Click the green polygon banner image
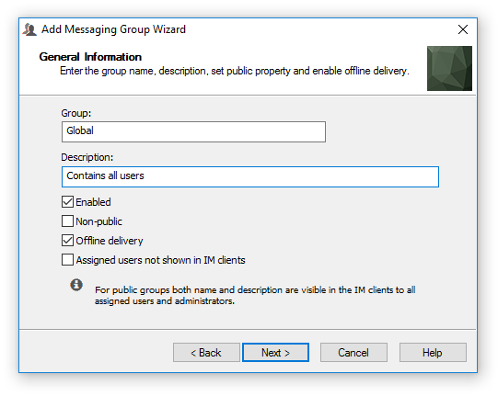The width and height of the screenshot is (498, 396). [449, 68]
